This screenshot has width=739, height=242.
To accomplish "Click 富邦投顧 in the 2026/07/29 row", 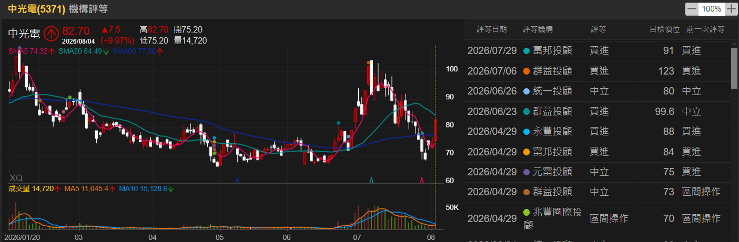I will pyautogui.click(x=552, y=51).
